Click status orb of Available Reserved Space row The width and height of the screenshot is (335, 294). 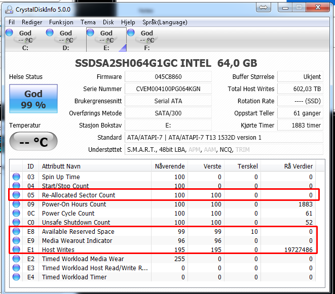pos(16,231)
